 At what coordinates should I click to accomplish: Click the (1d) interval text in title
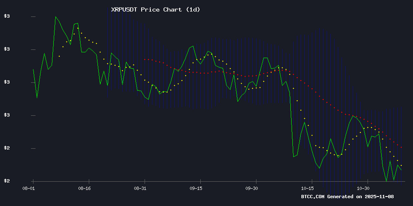(x=192, y=9)
